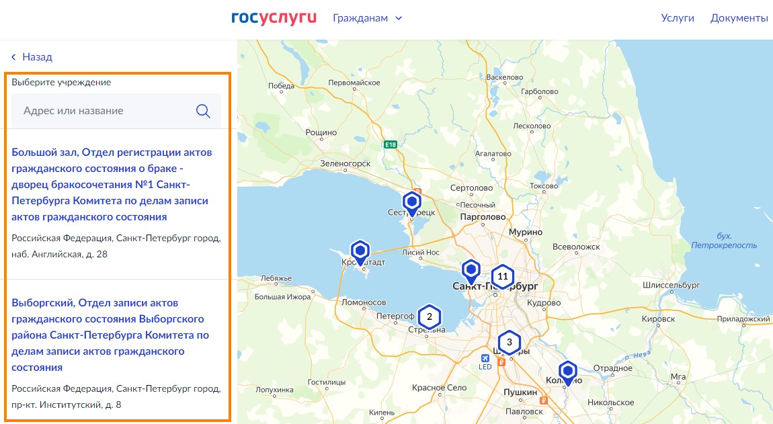Click the back chevron next to Назад
Screen dimensions: 773x424
14,57
